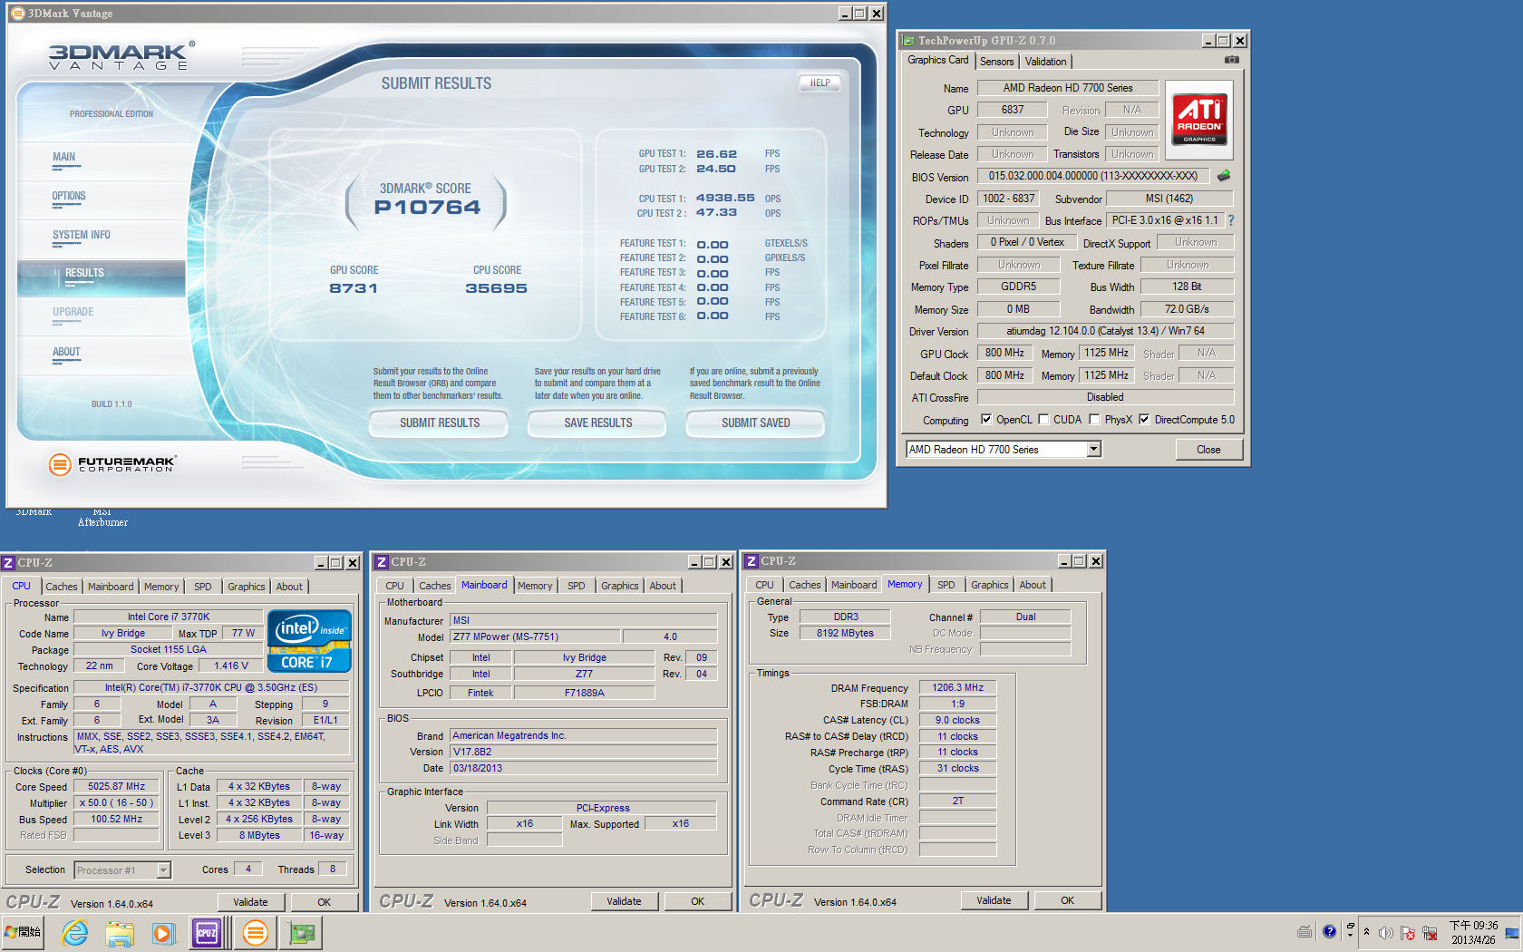Screen dimensions: 1523x952
Task: Click the Intel Core i7 logo in CPU-Z
Action: click(x=309, y=639)
